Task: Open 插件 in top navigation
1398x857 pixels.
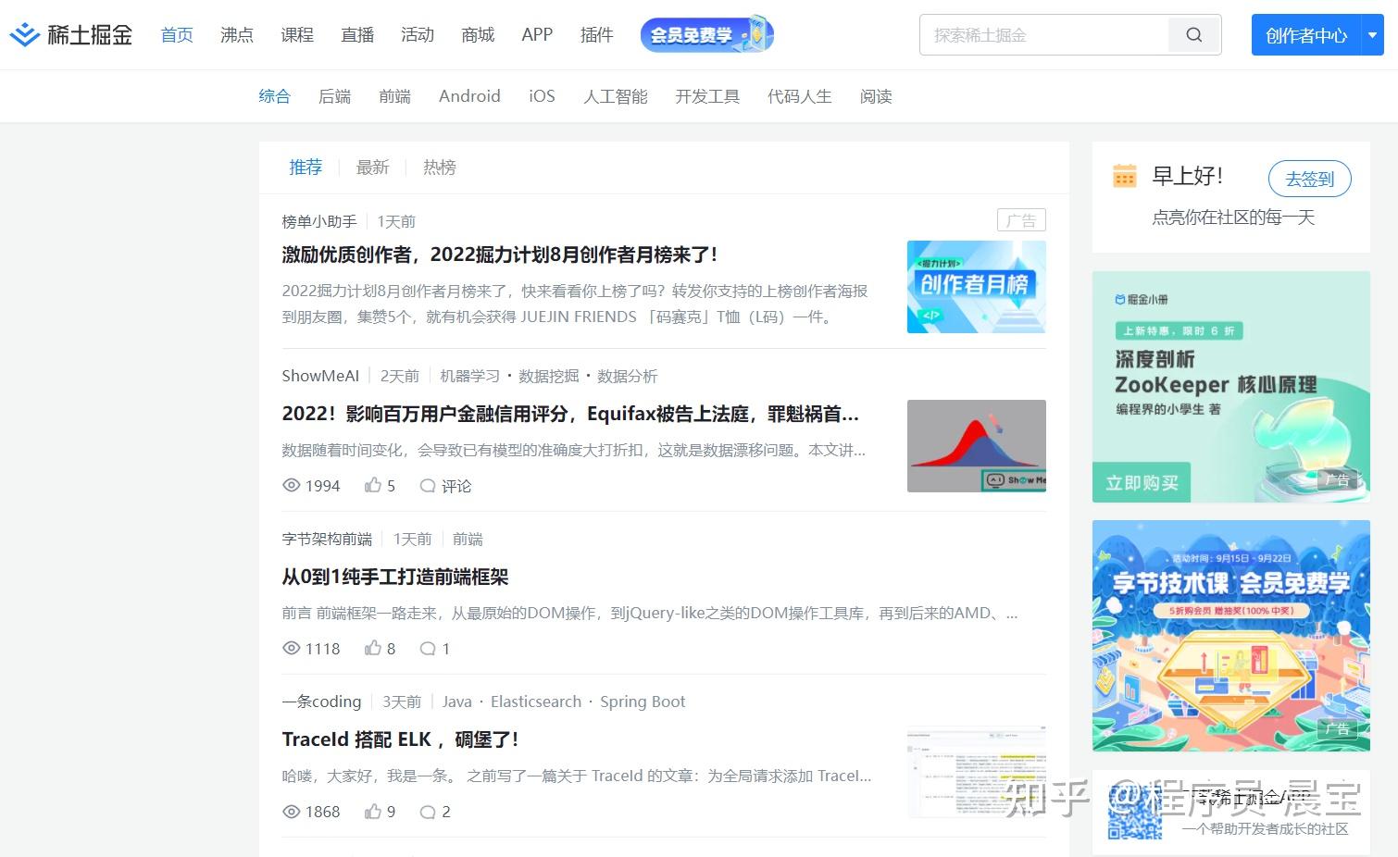Action: (596, 35)
